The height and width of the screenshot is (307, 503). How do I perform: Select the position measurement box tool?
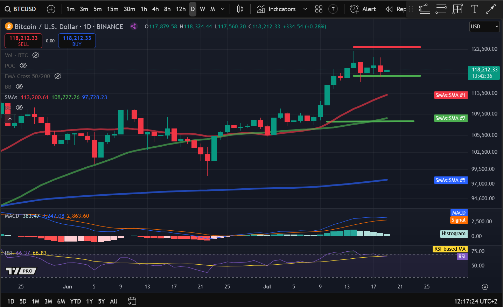457,9
